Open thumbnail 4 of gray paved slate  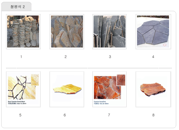pos(153,32)
